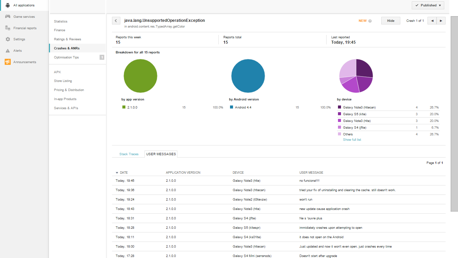Click the purple swatch for Galaxy S5 (klte)

340,114
